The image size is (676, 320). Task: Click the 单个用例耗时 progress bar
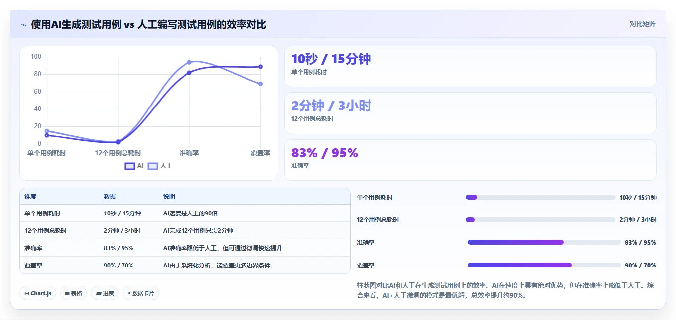click(x=541, y=197)
